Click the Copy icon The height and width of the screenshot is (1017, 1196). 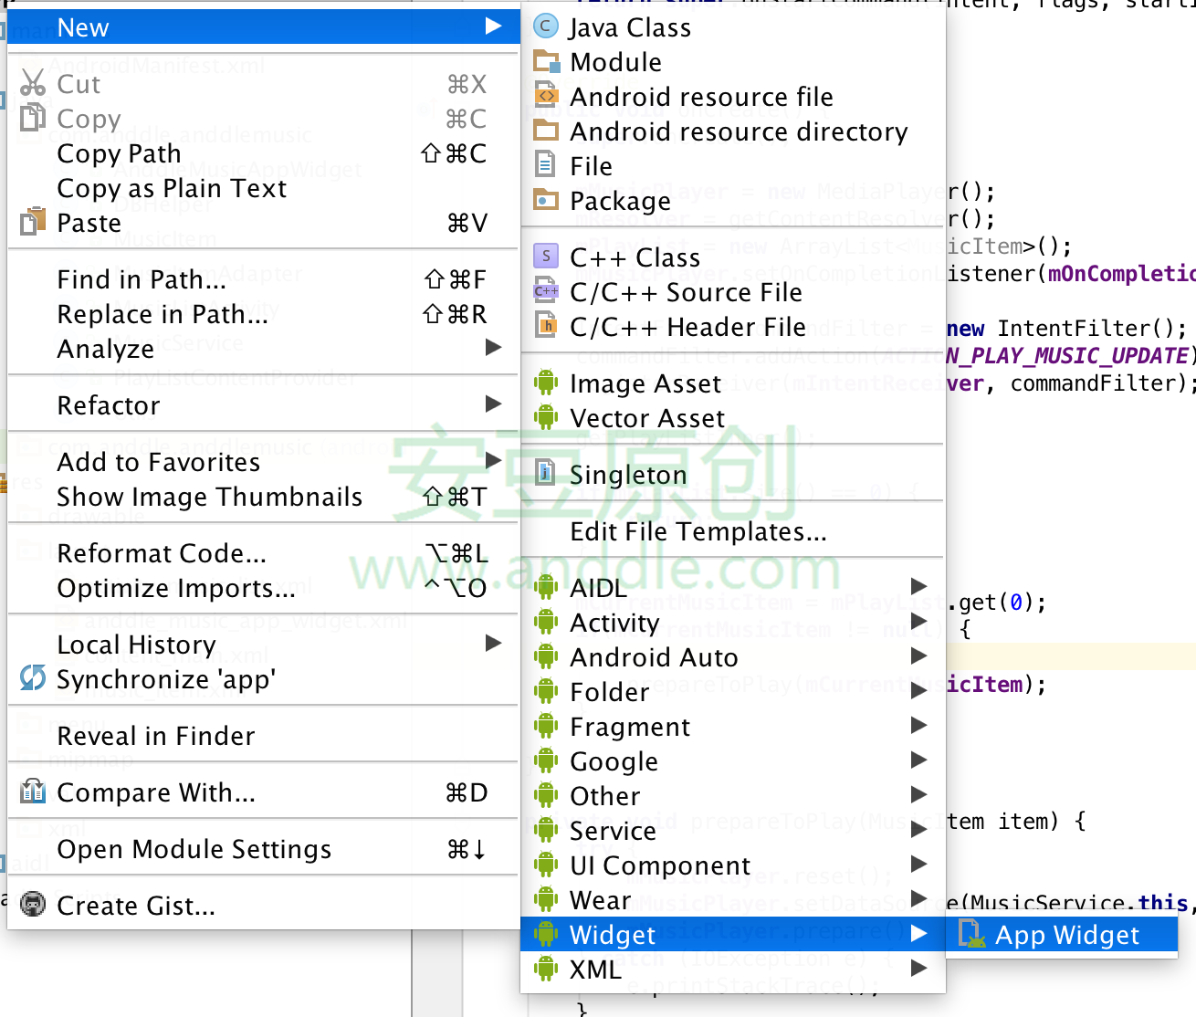coord(33,118)
